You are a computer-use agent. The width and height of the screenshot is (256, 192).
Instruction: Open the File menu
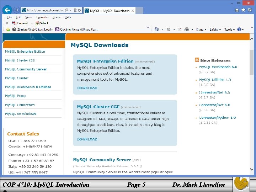click(x=9, y=17)
